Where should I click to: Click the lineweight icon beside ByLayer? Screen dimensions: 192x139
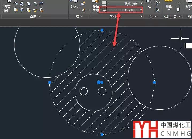[x=104, y=4]
